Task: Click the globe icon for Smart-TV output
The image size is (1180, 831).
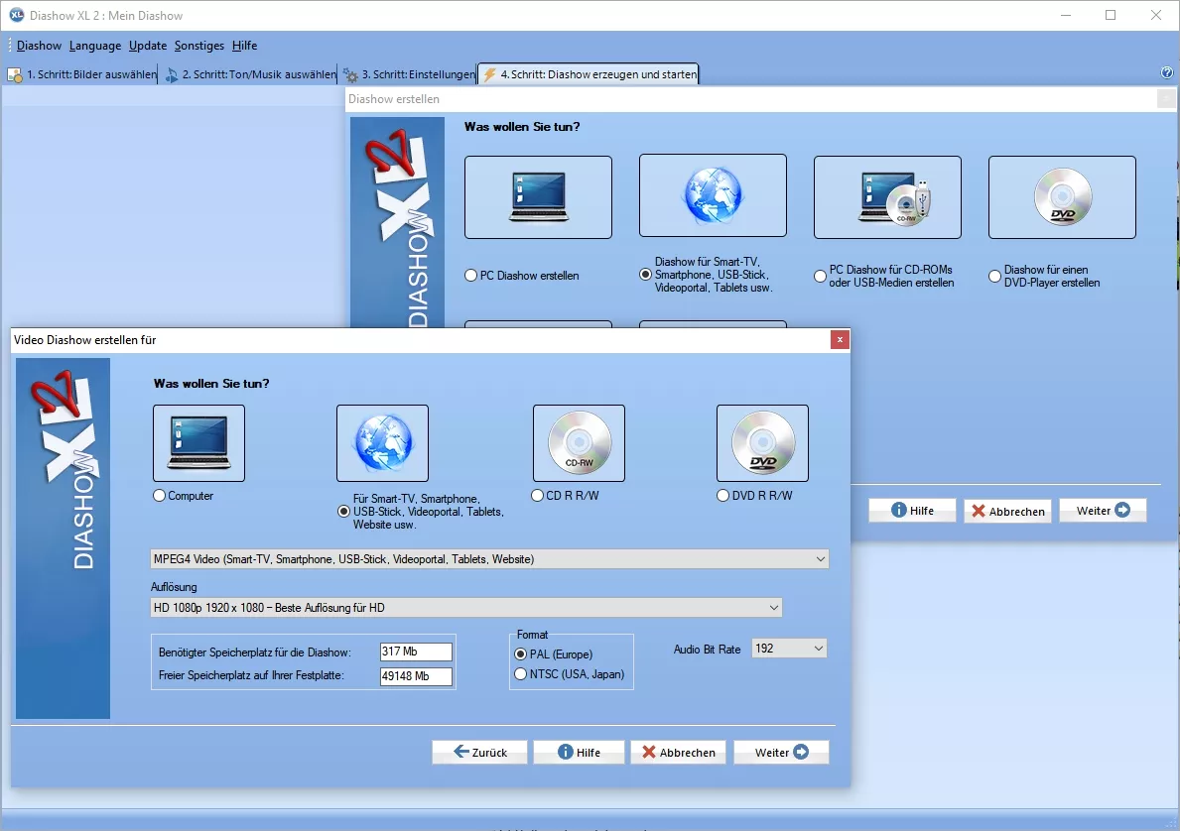Action: (382, 443)
